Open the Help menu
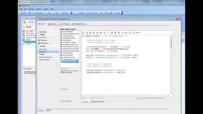Screen dimensions: 203x114 [x=52, y=9]
